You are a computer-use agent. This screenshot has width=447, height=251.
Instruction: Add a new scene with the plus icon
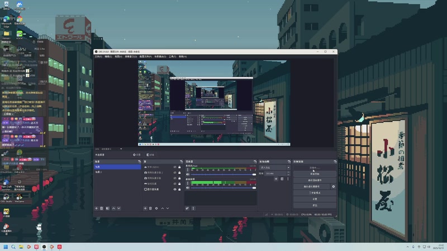coord(96,208)
